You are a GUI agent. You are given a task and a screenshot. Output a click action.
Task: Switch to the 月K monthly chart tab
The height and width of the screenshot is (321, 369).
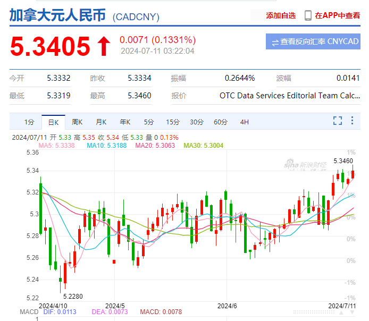pyautogui.click(x=101, y=122)
